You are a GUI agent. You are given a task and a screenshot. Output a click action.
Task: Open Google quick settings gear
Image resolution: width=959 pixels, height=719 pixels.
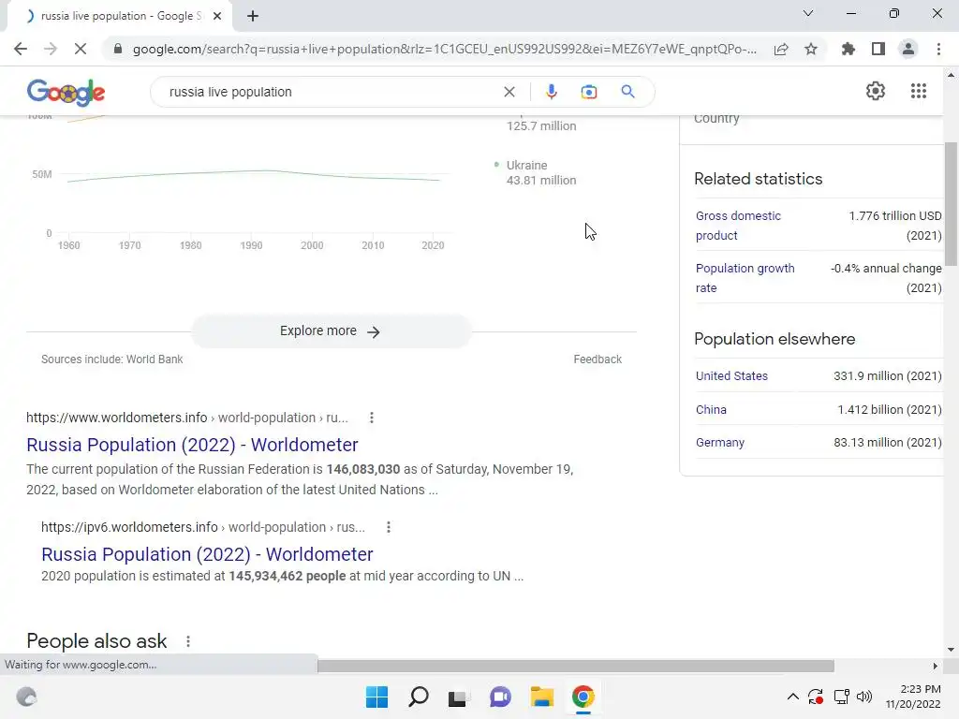click(x=876, y=91)
